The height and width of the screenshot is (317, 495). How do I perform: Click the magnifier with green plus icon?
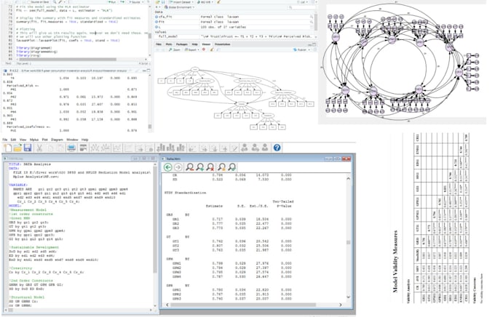click(200, 167)
